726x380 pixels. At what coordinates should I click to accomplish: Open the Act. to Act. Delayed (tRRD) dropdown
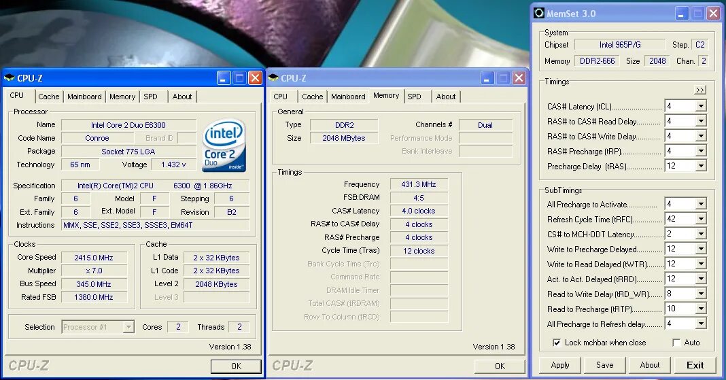[701, 279]
